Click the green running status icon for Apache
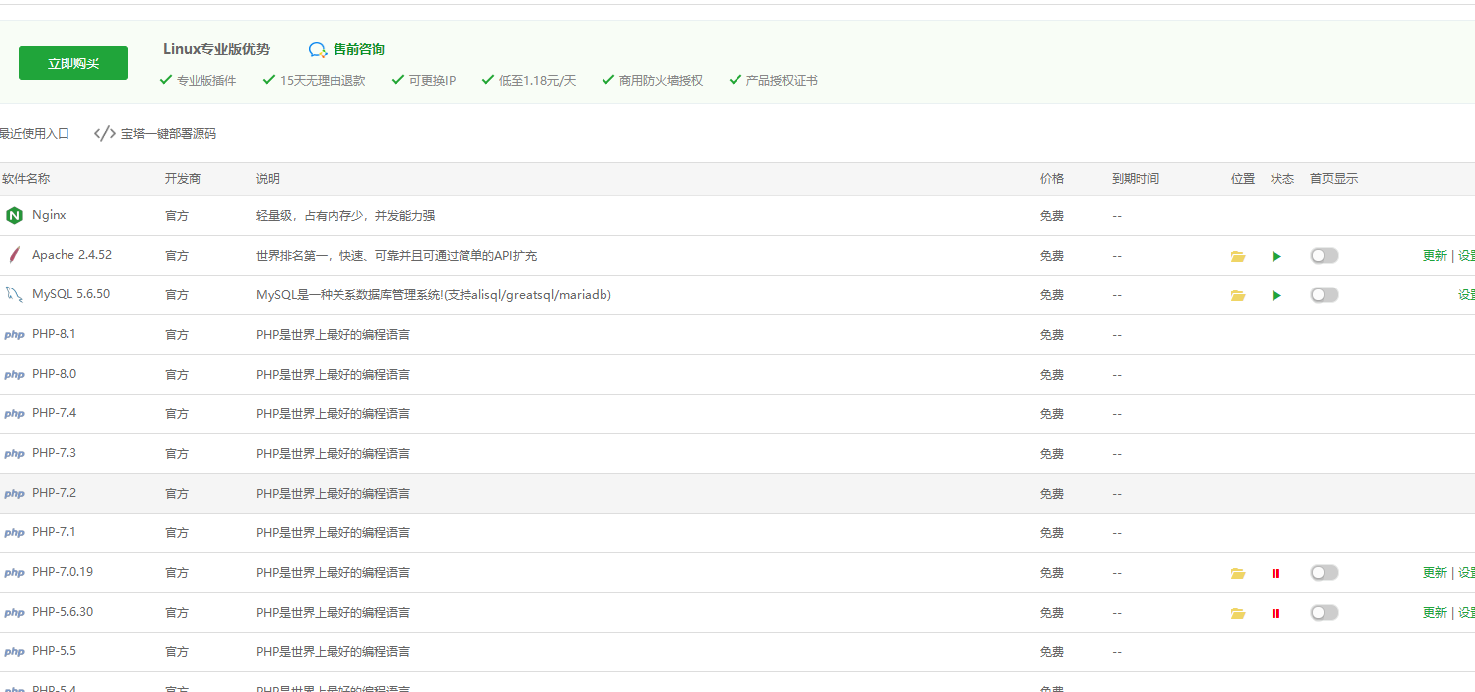This screenshot has width=1475, height=692. [1276, 256]
